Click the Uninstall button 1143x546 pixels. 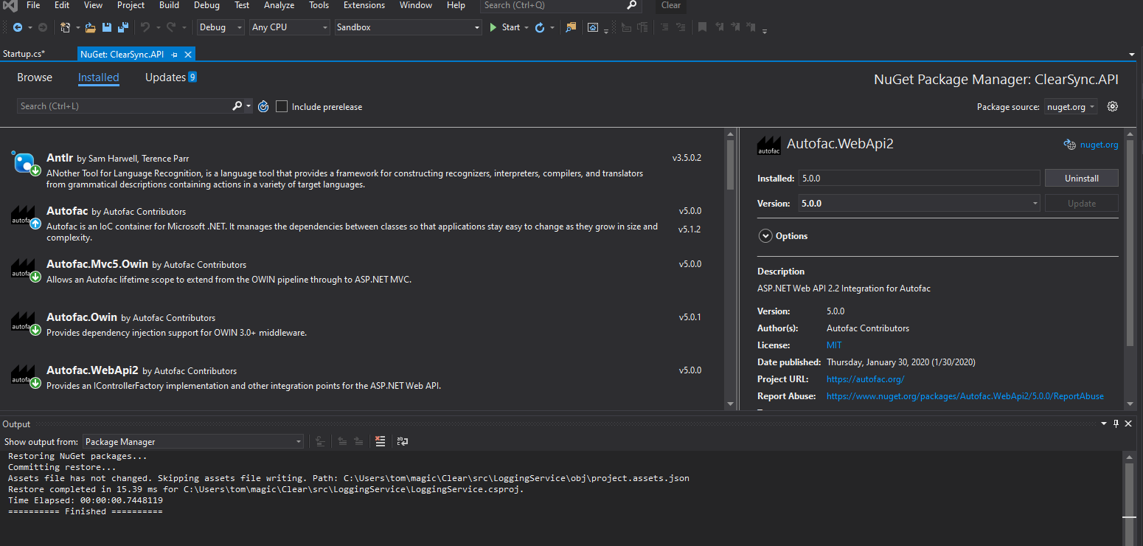pos(1081,178)
